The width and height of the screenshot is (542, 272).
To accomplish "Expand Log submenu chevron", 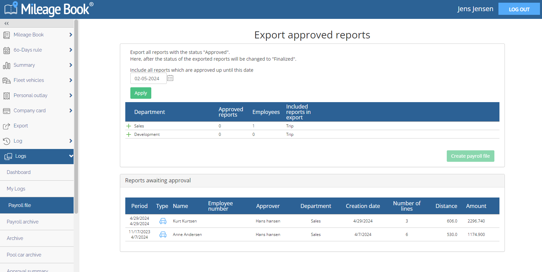I will tap(71, 141).
